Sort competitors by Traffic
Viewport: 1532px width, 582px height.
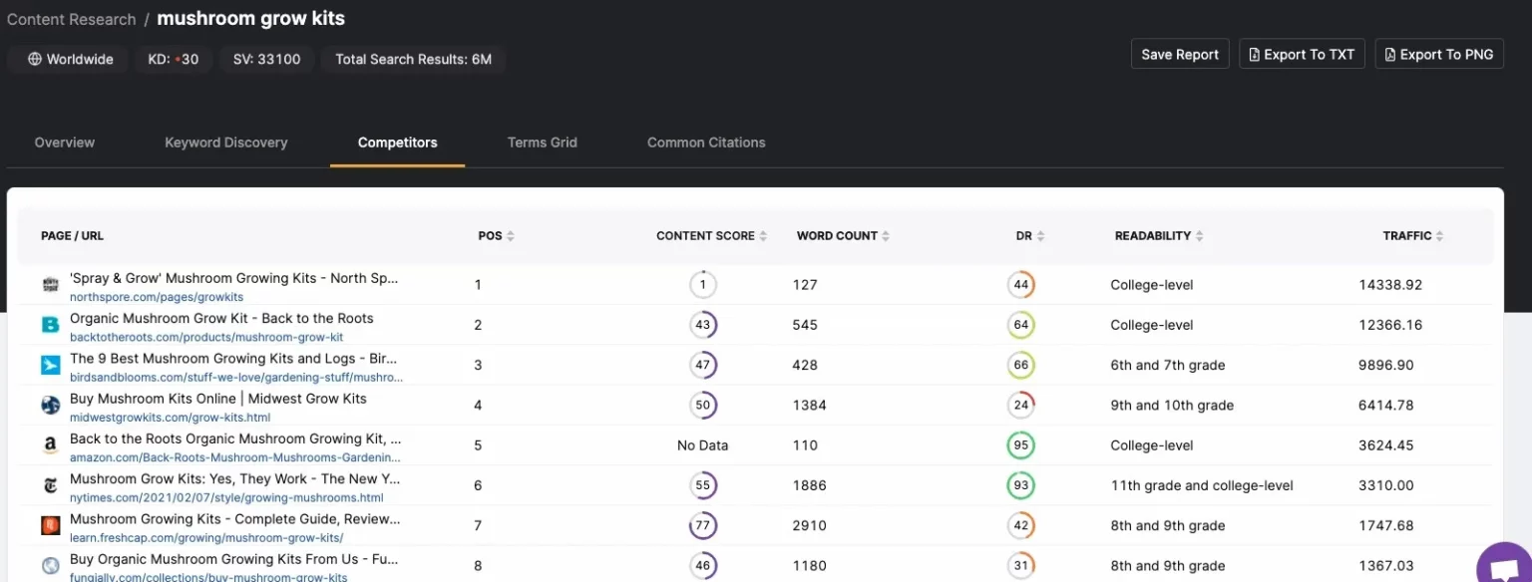[x=1411, y=235]
